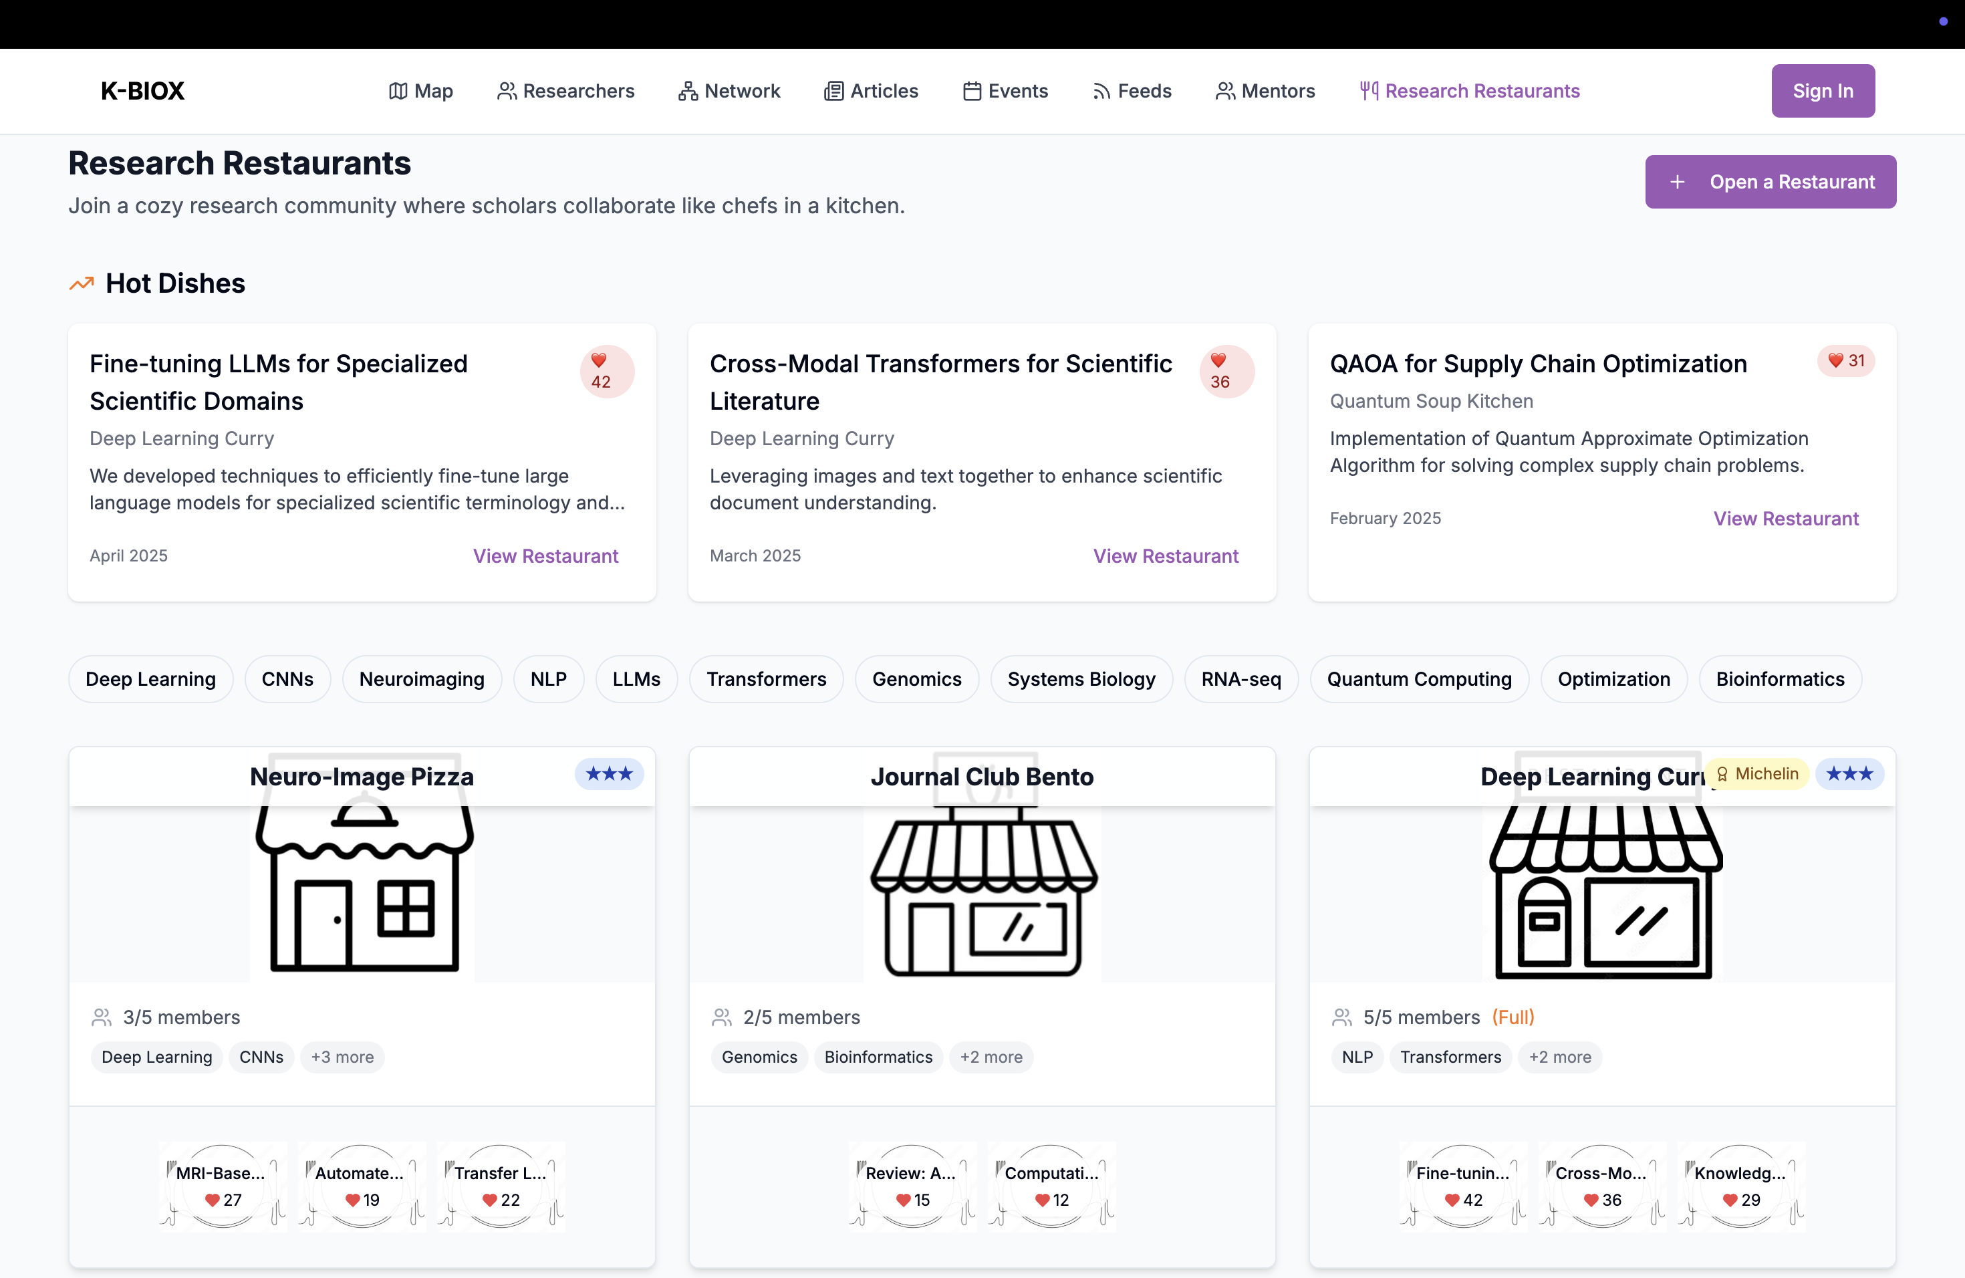Click the Events calendar icon
The image size is (1965, 1278).
click(x=972, y=91)
